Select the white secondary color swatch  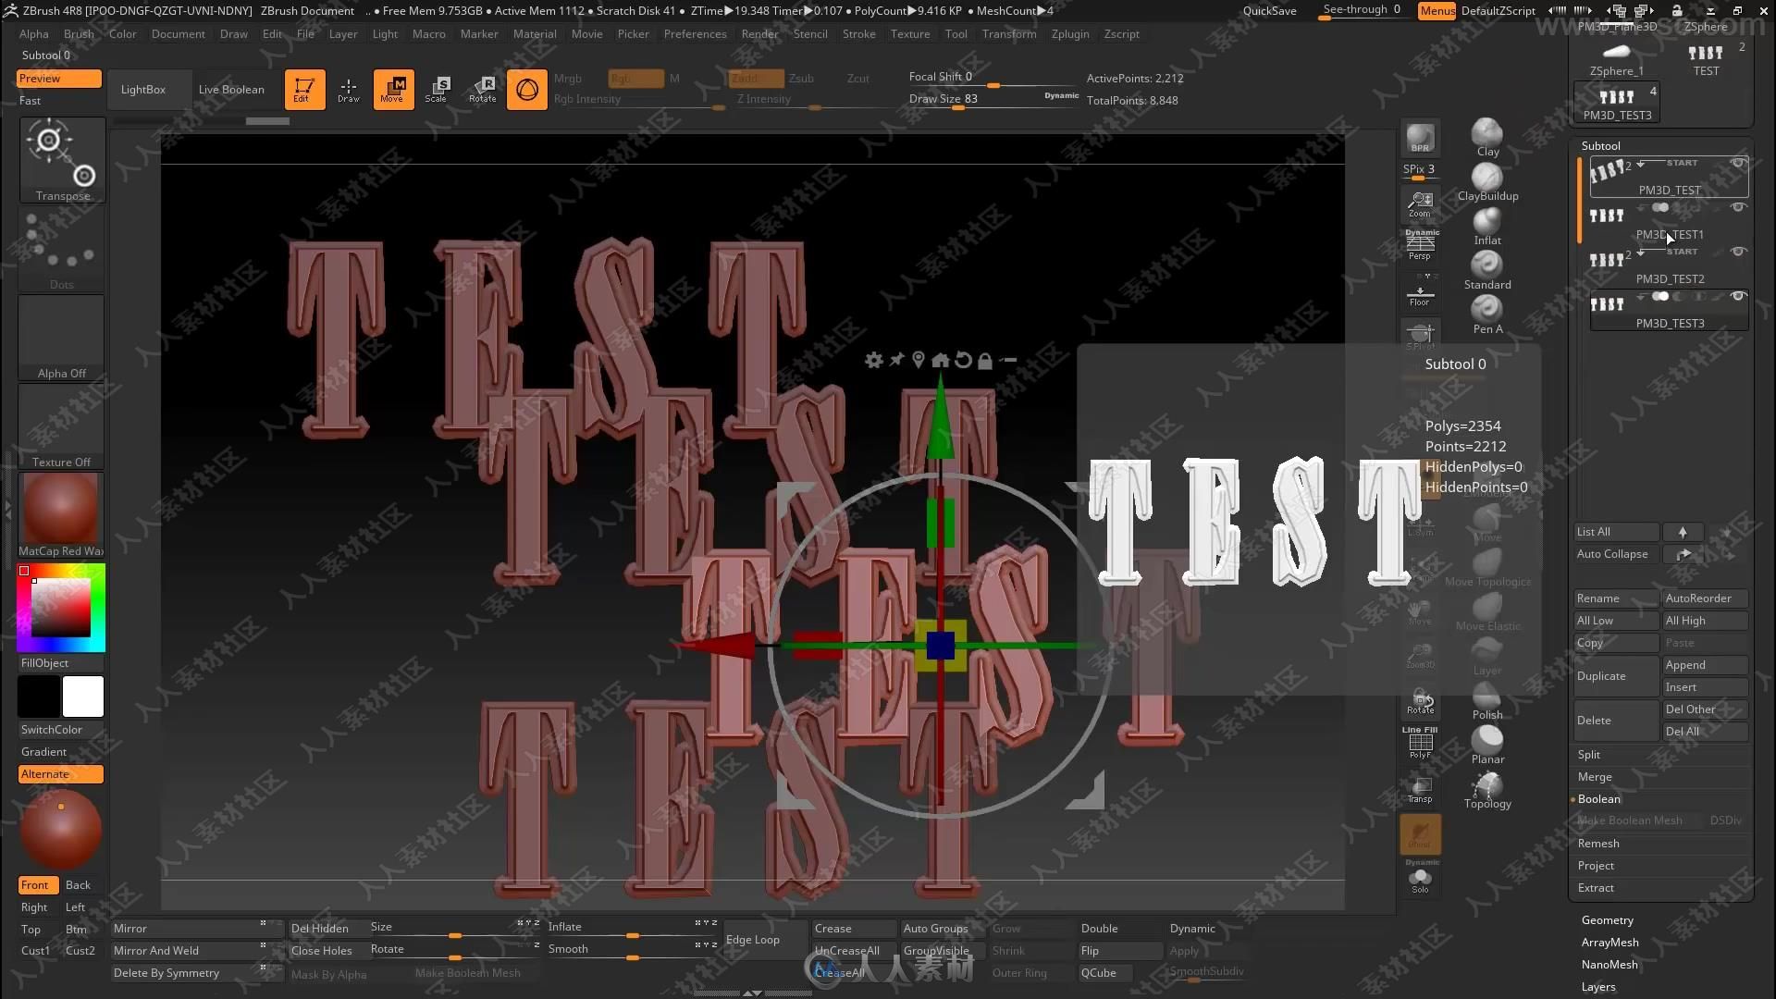83,697
